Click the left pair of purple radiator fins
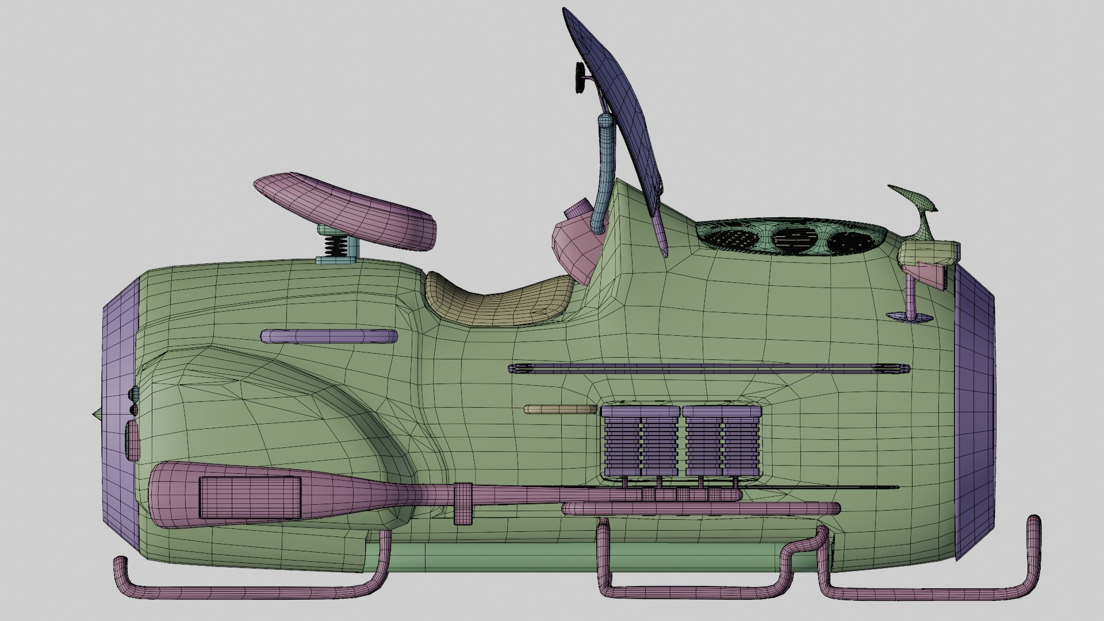The width and height of the screenshot is (1104, 621). click(640, 440)
